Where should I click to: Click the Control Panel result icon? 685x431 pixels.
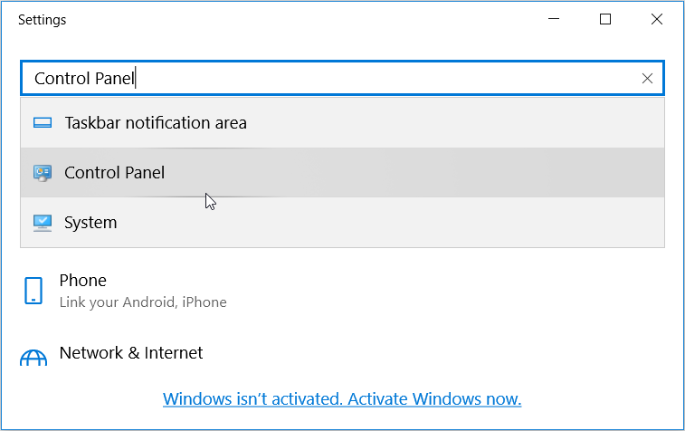pyautogui.click(x=43, y=173)
